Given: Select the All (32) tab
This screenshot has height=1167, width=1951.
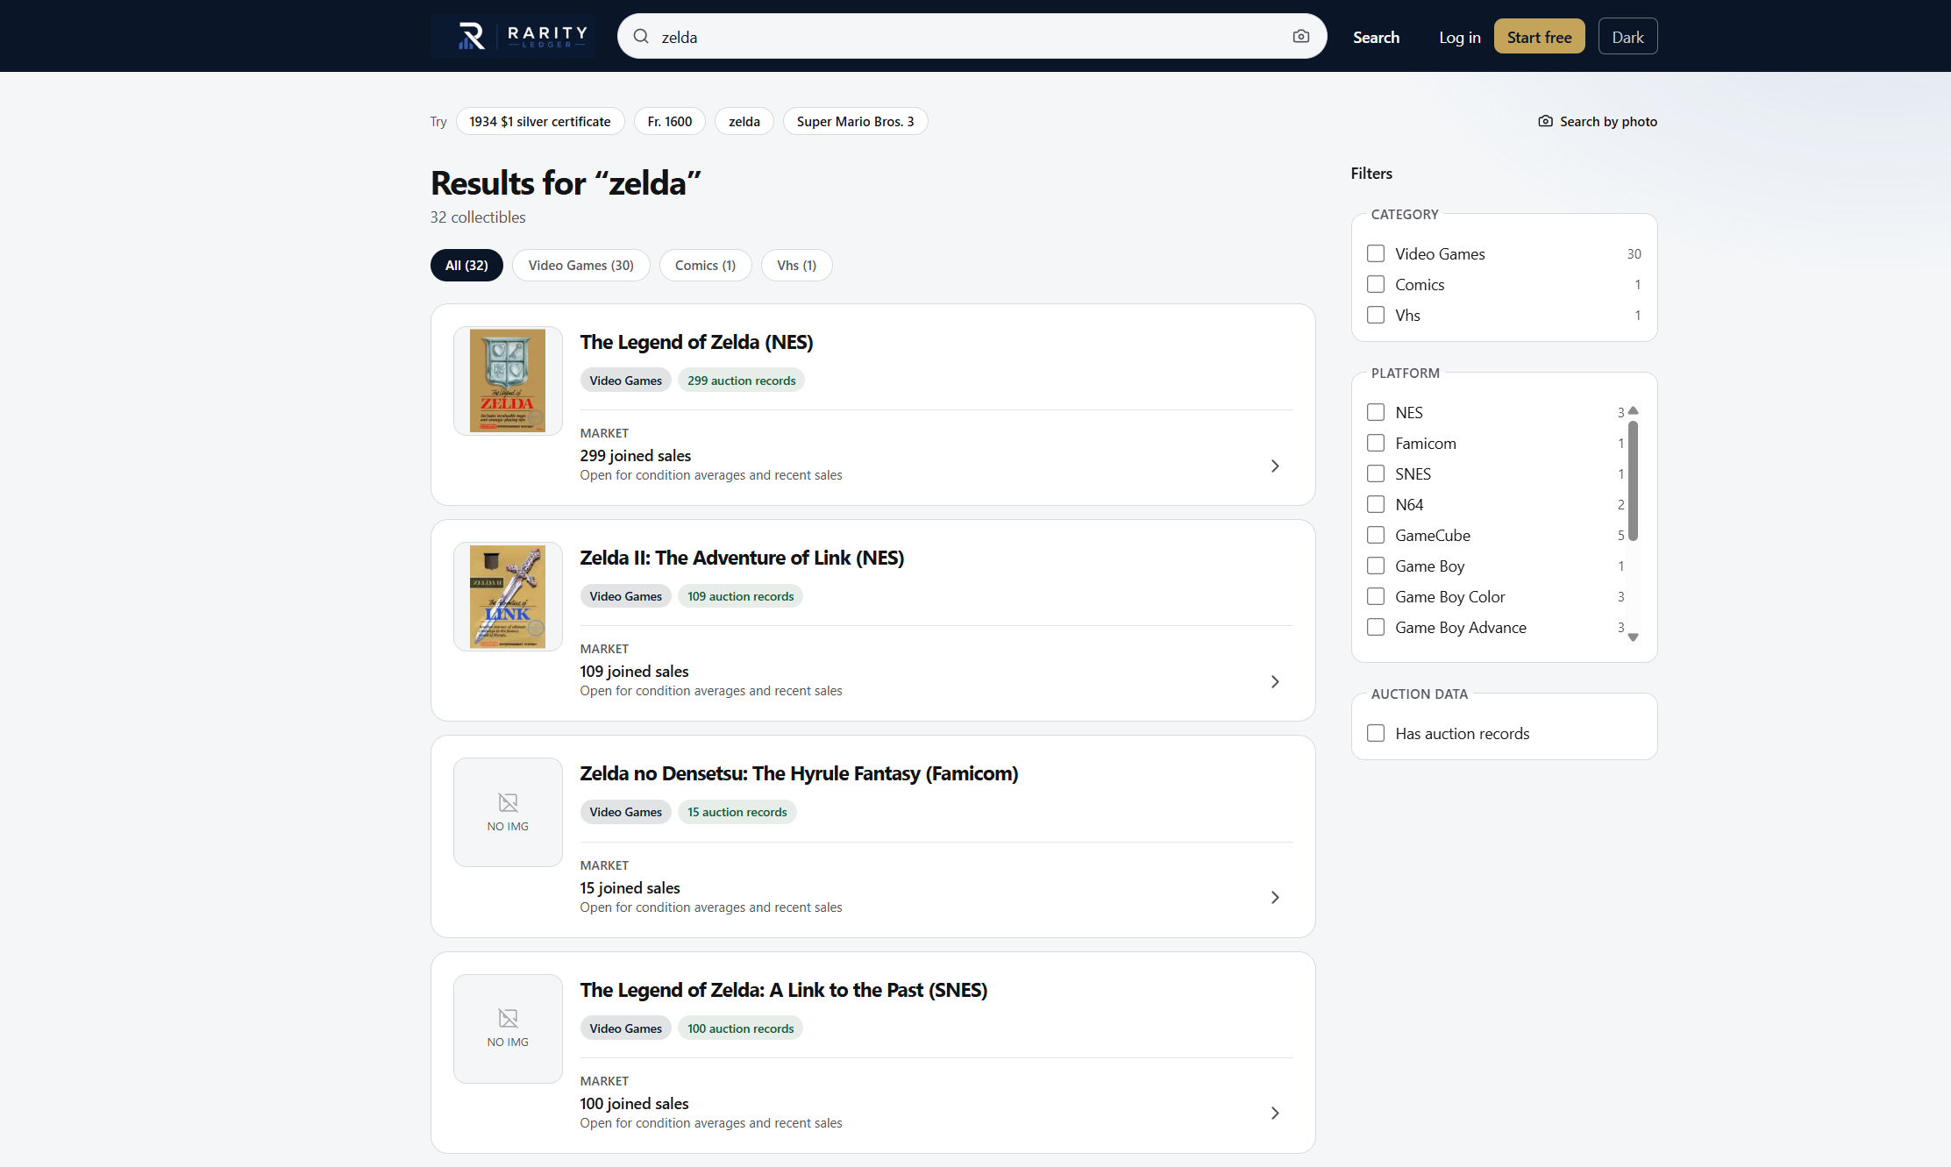Looking at the screenshot, I should 466,265.
